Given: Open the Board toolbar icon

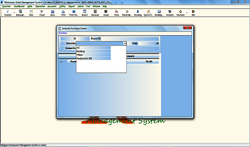Looking at the screenshot, I should coord(84,13).
